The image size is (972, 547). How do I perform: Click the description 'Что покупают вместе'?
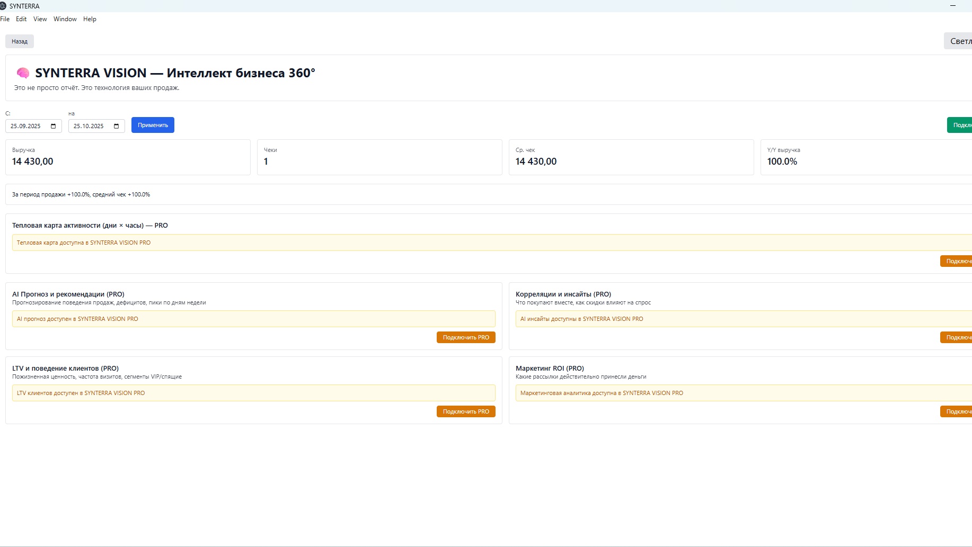point(583,303)
